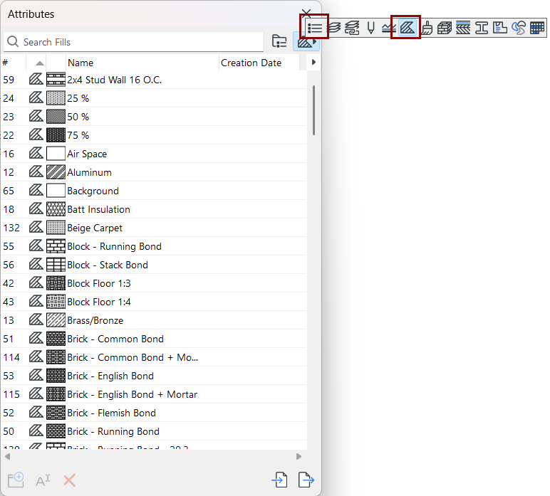Click index number 65 cell
The height and width of the screenshot is (496, 550).
click(x=9, y=191)
